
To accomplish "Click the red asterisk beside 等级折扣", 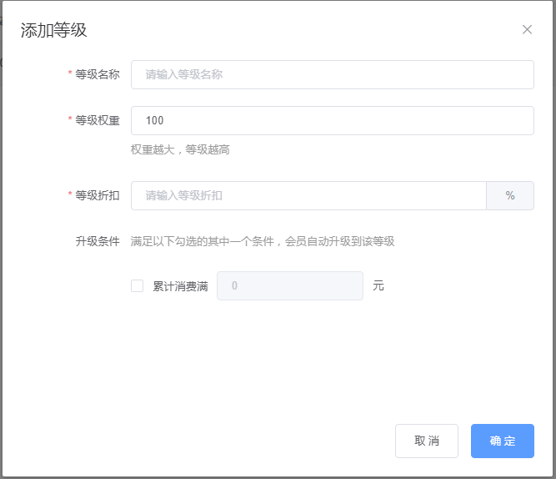I will pyautogui.click(x=70, y=195).
